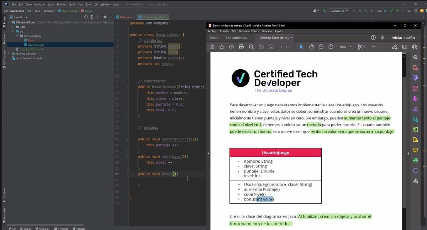Expand the .idea folder
Image resolution: width=427 pixels, height=230 pixels.
point(13,27)
